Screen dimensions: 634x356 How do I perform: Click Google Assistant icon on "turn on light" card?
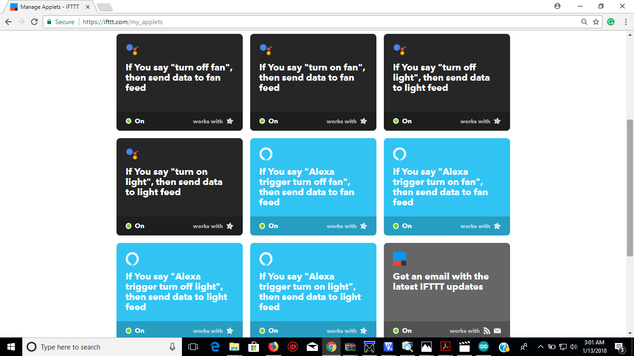point(132,154)
